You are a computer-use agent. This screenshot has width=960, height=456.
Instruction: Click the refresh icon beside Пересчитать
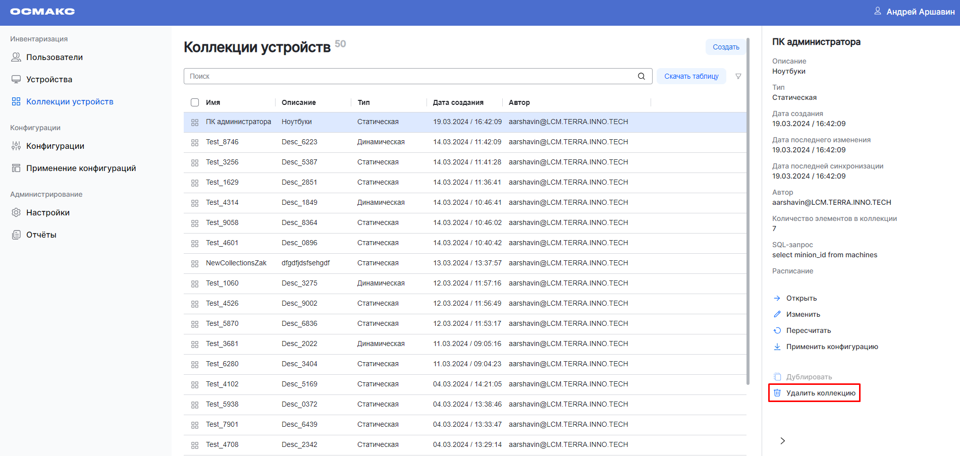(x=777, y=330)
